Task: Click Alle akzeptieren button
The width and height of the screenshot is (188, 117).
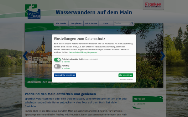Action: (x=126, y=75)
